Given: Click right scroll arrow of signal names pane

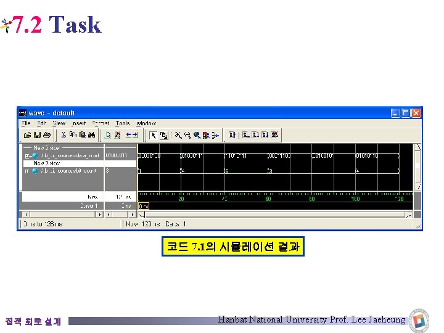Looking at the screenshot, I should 99,215.
